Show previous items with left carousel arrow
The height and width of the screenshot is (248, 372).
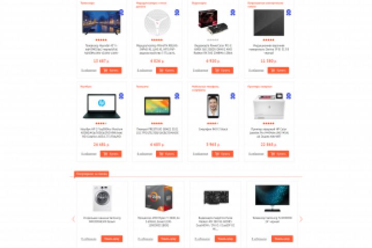point(73,219)
